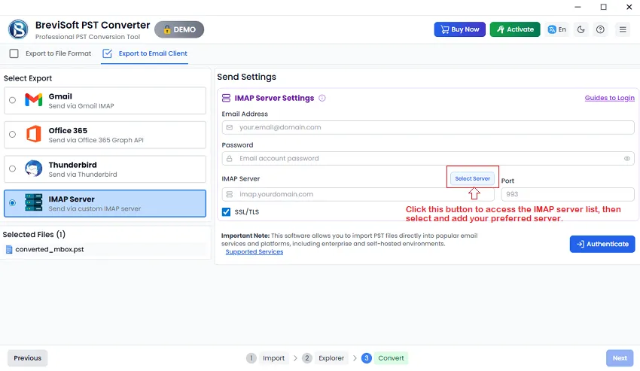Show password with eye icon

(626, 158)
